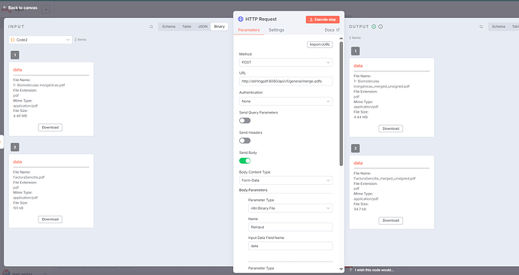Select the Schema view in INPUT panel
The height and width of the screenshot is (275, 519).
[x=168, y=26]
